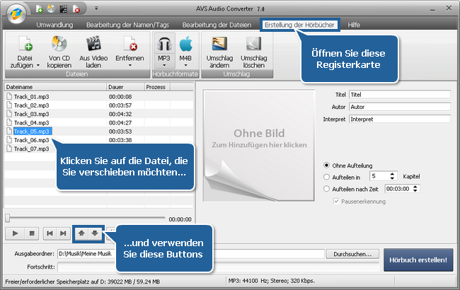Choose MP3 audiobook format
This screenshot has height=290, width=460.
(164, 44)
